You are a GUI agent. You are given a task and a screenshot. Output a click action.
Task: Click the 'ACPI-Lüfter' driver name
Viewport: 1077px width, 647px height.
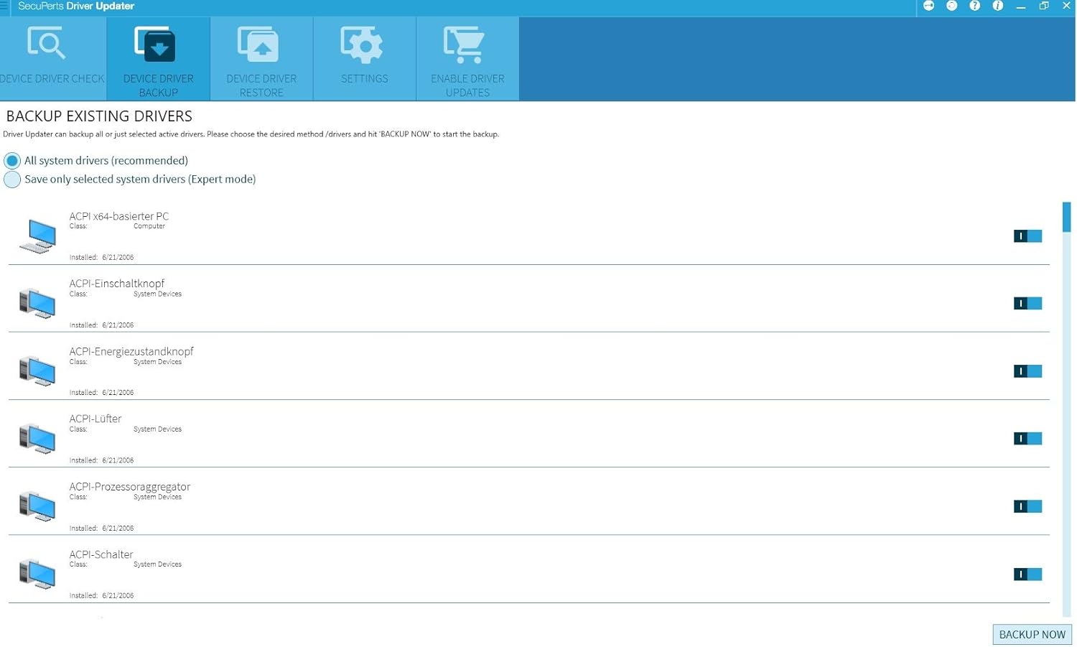(95, 419)
